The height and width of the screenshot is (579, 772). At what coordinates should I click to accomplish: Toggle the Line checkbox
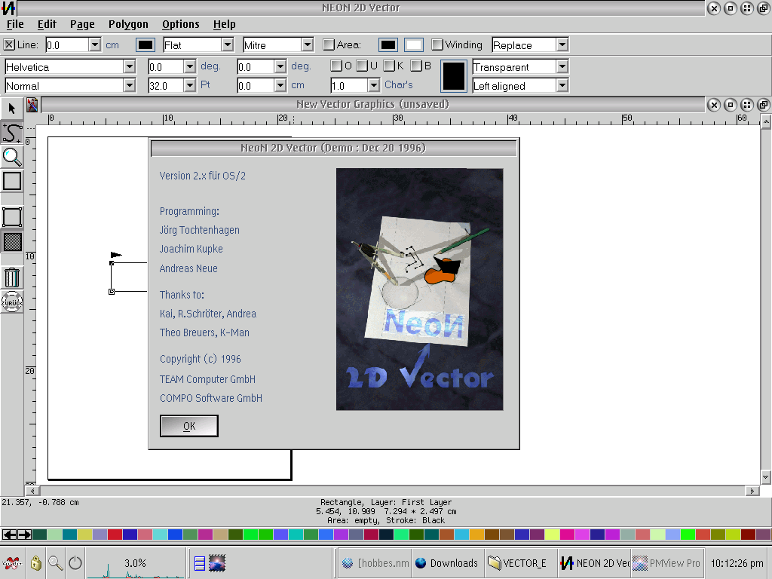9,44
